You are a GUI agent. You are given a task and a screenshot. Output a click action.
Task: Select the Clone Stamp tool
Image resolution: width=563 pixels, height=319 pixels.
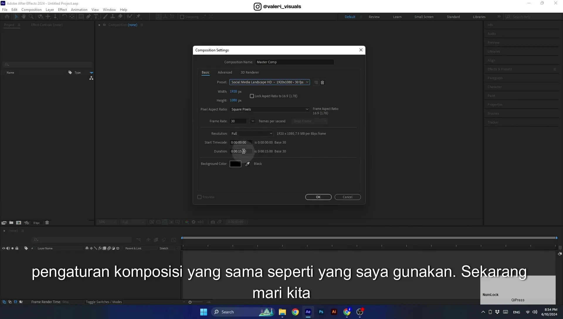[112, 17]
